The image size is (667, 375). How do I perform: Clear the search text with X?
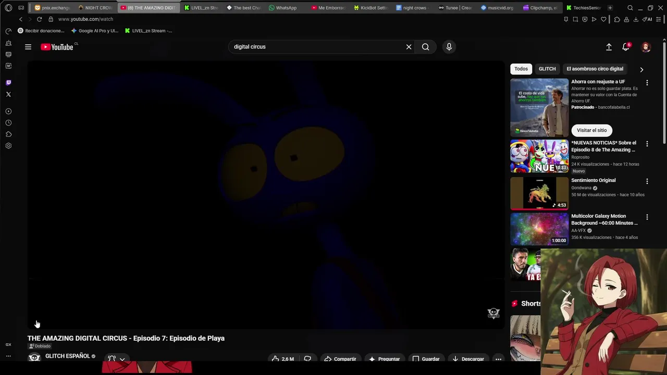(x=409, y=47)
